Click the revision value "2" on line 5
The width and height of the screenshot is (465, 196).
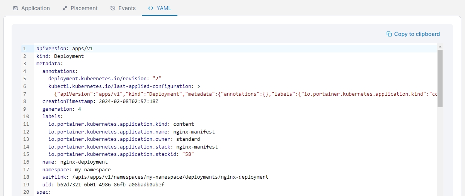point(157,79)
